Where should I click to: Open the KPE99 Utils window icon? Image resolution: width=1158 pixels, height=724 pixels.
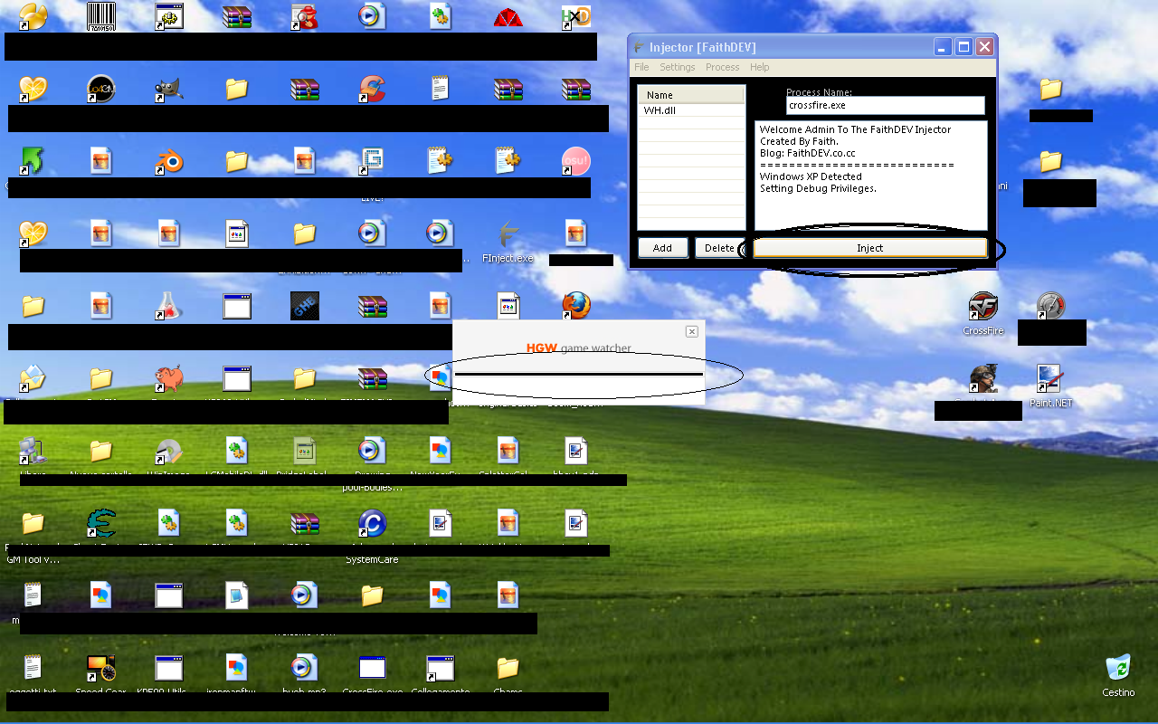click(168, 669)
